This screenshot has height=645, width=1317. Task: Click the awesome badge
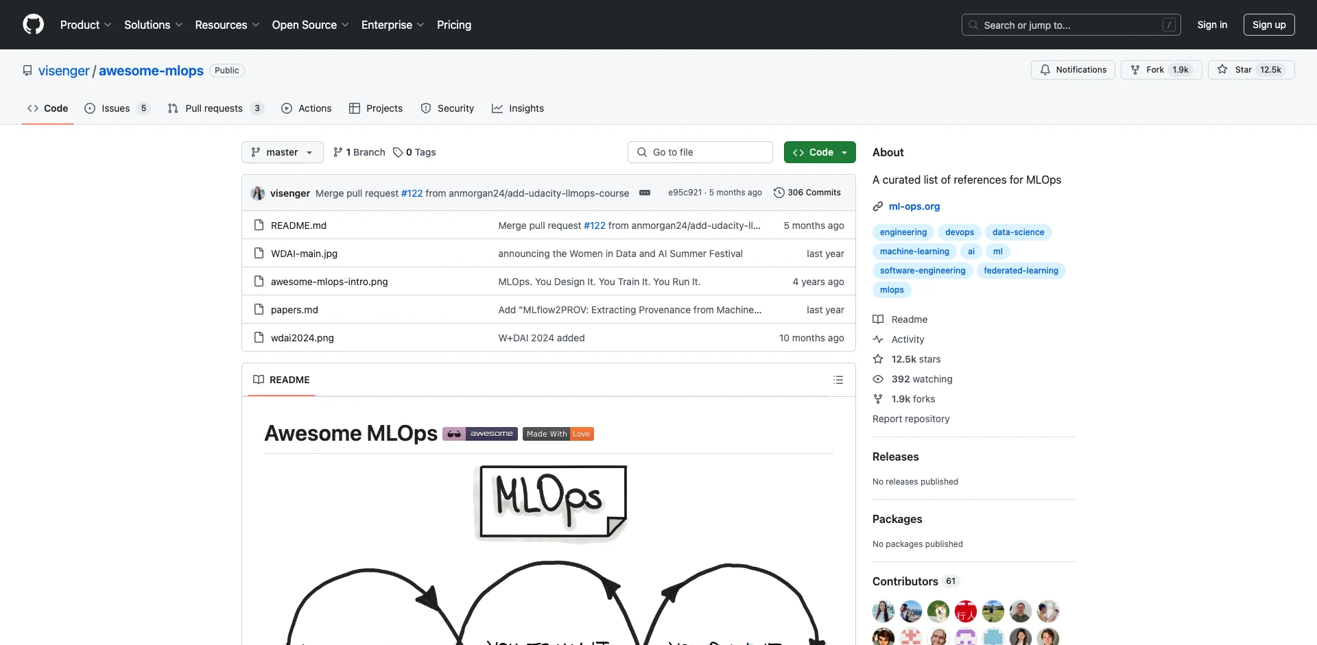click(480, 434)
